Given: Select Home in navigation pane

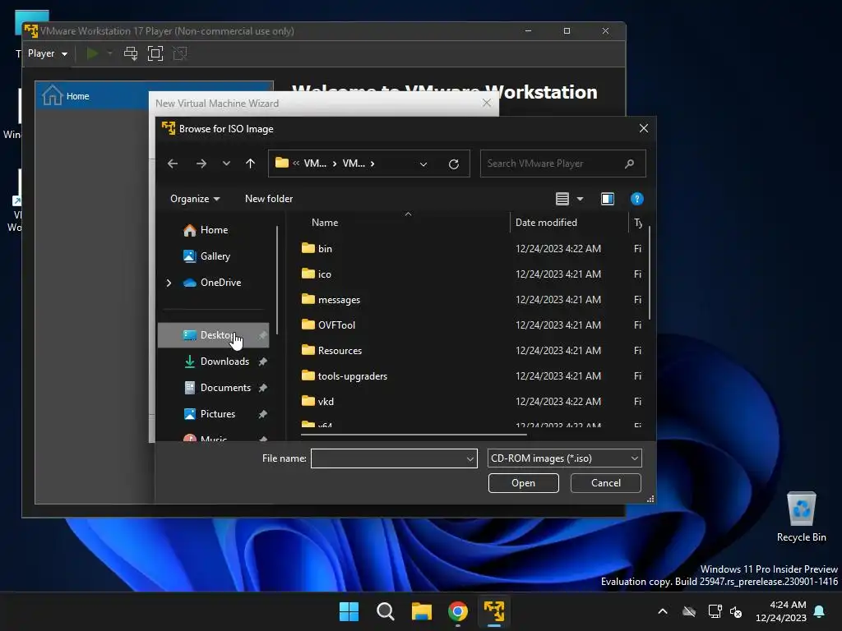Looking at the screenshot, I should click(214, 230).
